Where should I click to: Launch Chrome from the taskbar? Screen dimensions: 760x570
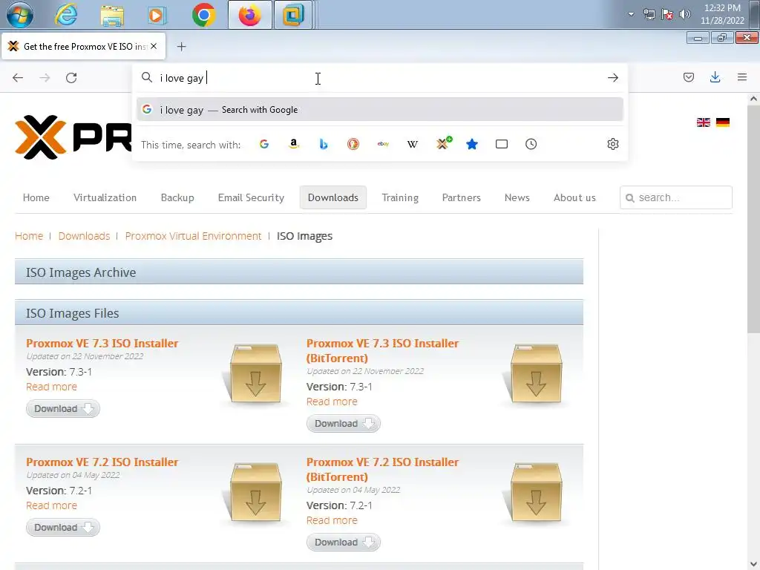[203, 15]
